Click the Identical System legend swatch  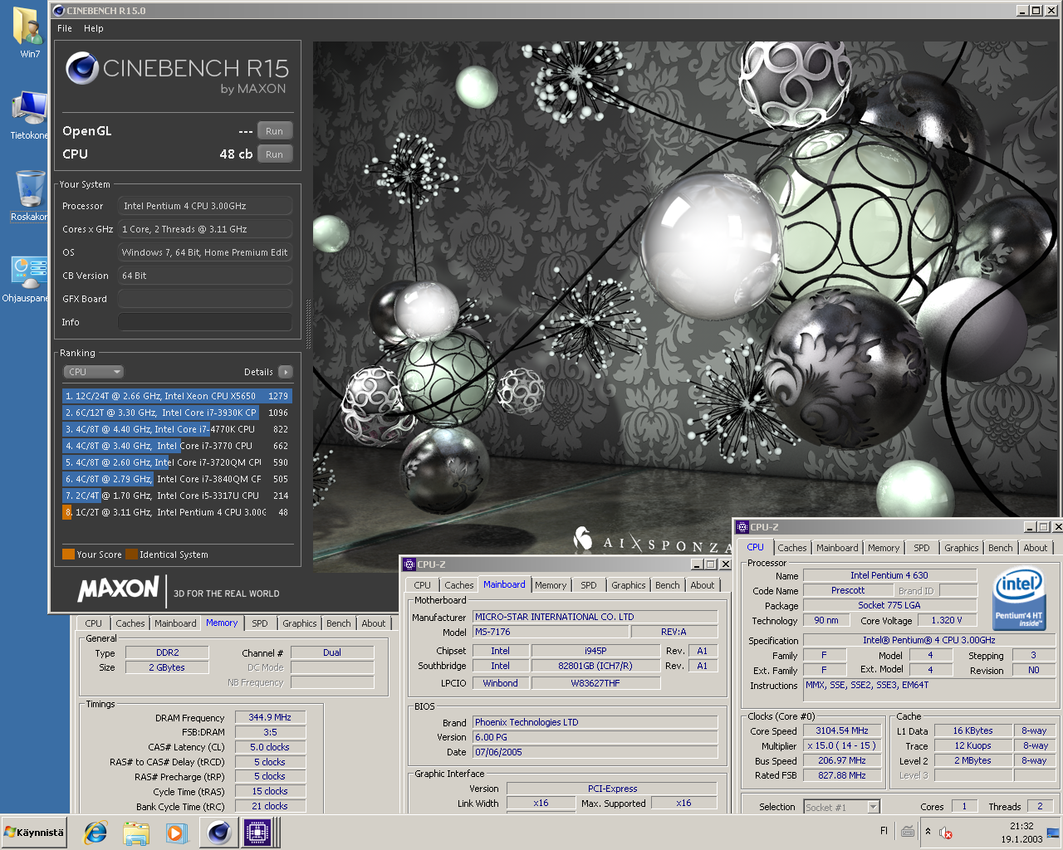tap(131, 554)
